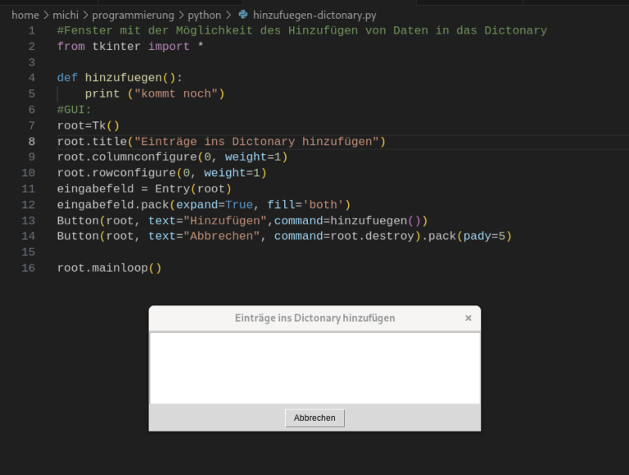Click the Python file icon in breadcrumb
Viewport: 629px width, 475px height.
pos(242,15)
